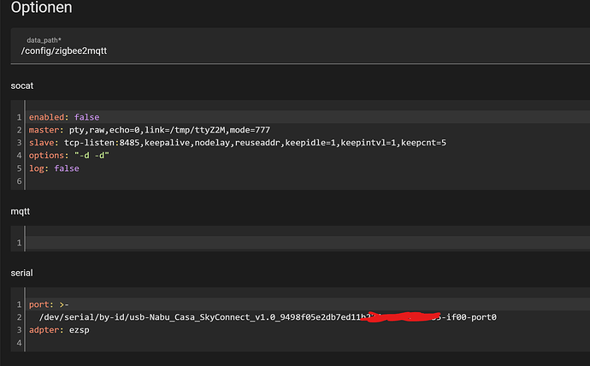Click the 'Optionen' heading

click(41, 7)
